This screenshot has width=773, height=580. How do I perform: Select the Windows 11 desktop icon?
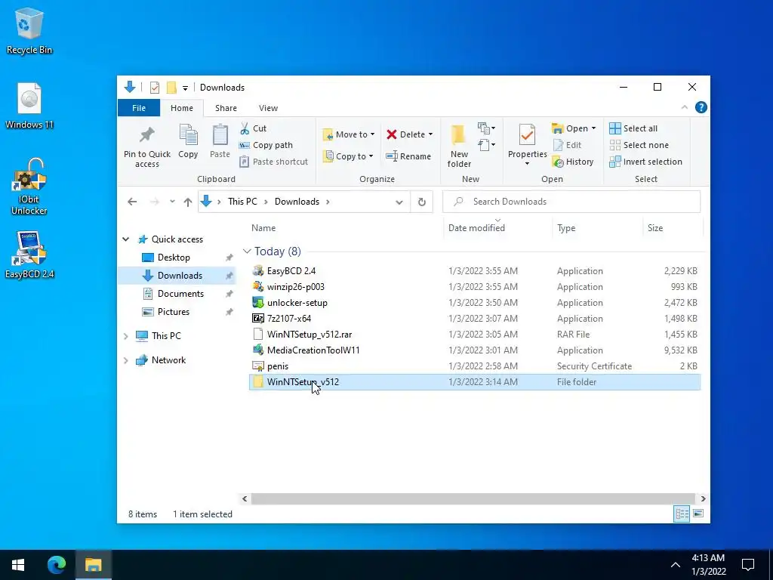(x=29, y=106)
